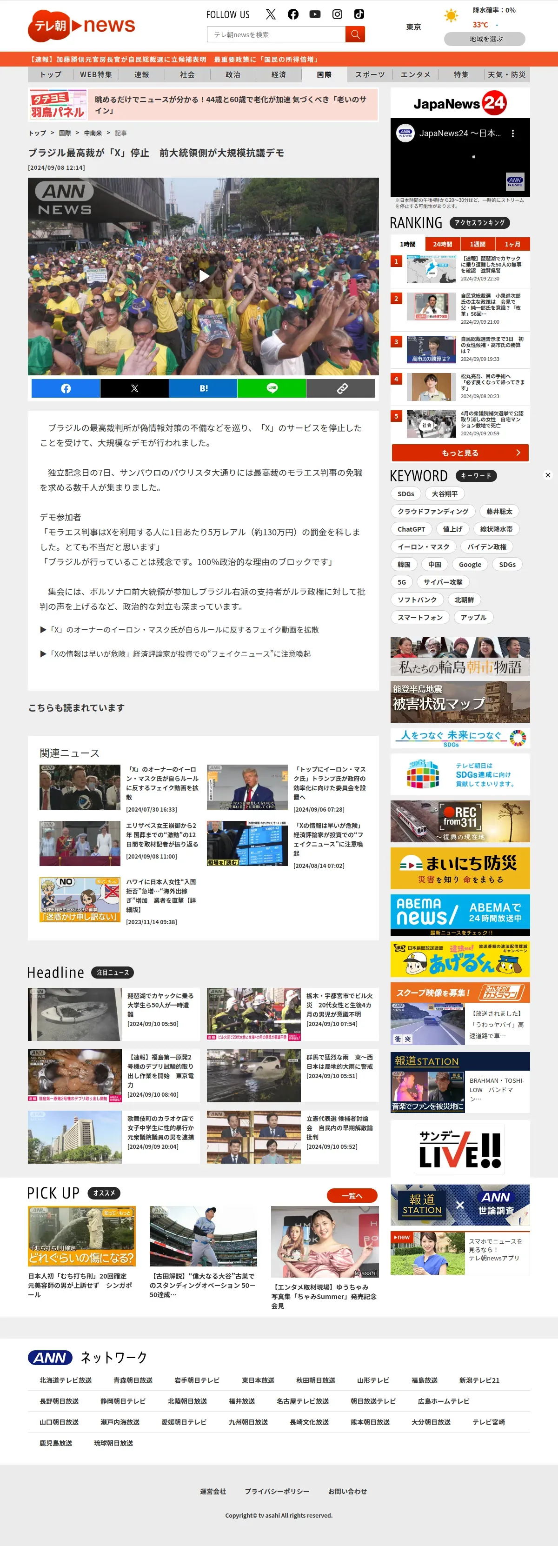Open ranking item 4 松丸亮吾 story
The image size is (558, 1546).
pyautogui.click(x=460, y=387)
